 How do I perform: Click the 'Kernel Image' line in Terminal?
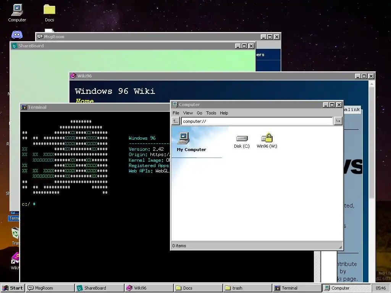(x=149, y=160)
